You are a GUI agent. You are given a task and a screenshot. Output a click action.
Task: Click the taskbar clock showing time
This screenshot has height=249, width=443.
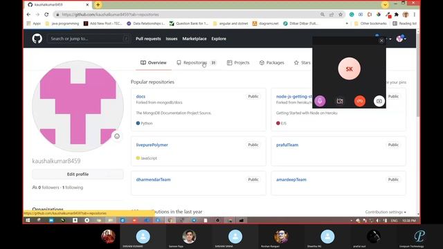point(409,221)
